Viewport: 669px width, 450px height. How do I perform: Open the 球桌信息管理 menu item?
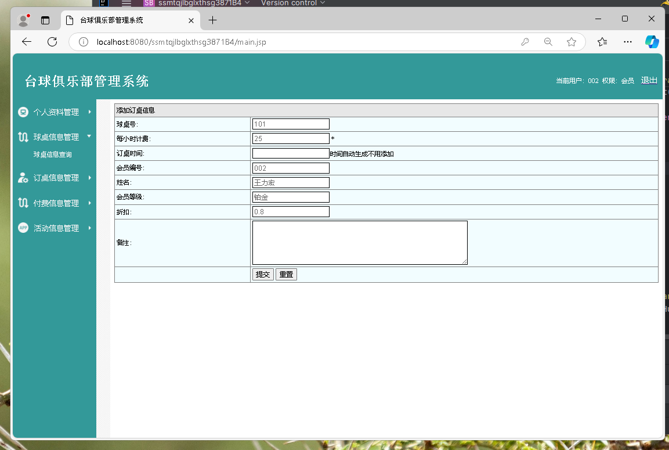56,137
